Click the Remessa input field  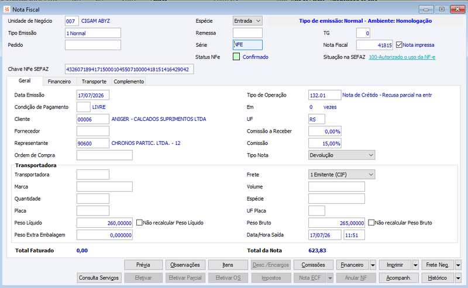(x=247, y=33)
